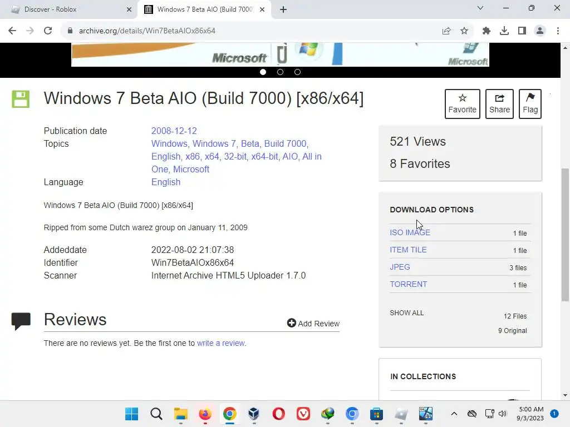Click Chrome icon in taskbar
570x427 pixels.
point(230,414)
